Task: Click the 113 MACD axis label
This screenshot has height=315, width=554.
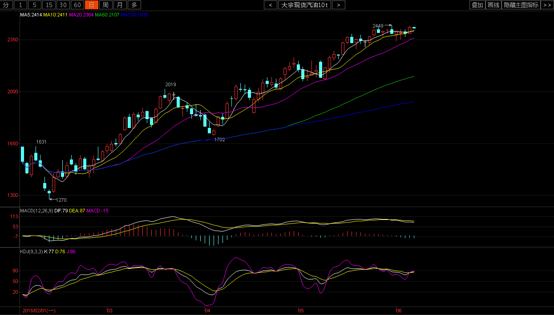Action: [x=14, y=217]
